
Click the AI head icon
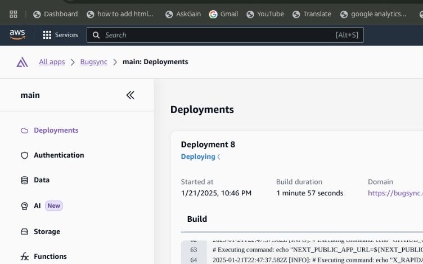pyautogui.click(x=25, y=206)
